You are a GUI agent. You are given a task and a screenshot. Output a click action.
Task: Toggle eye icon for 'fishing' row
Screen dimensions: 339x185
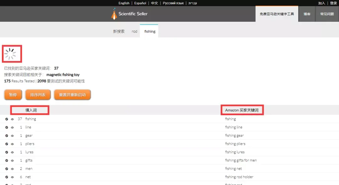12,119
